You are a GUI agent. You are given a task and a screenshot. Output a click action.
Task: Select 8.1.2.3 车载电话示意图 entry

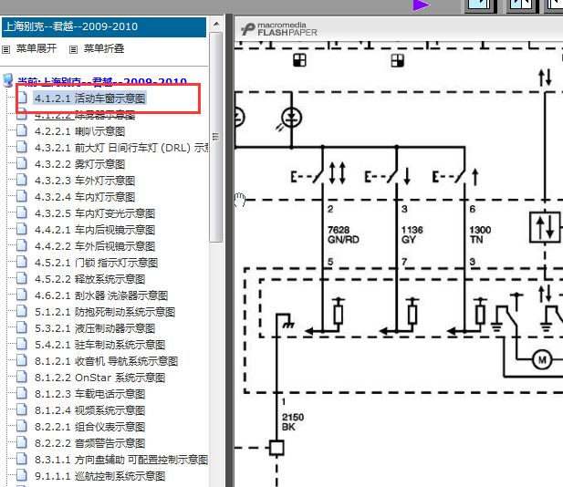tap(89, 394)
